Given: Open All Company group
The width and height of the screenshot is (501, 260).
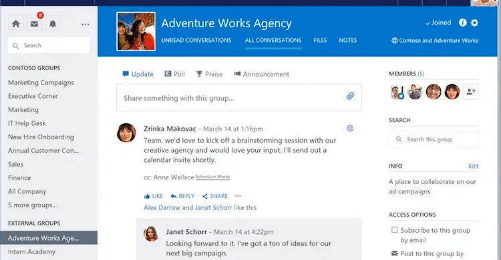Looking at the screenshot, I should tap(27, 191).
